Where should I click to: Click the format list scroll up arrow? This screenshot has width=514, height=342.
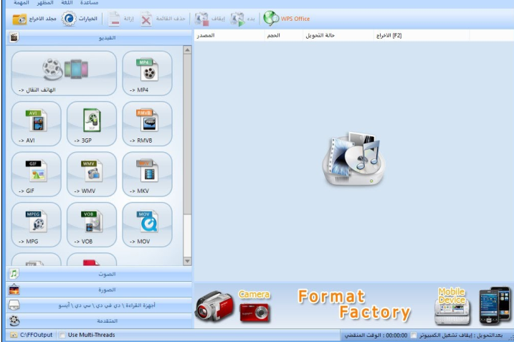point(187,50)
